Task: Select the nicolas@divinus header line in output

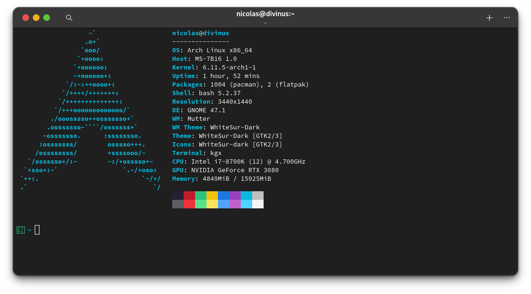Action: (x=200, y=33)
